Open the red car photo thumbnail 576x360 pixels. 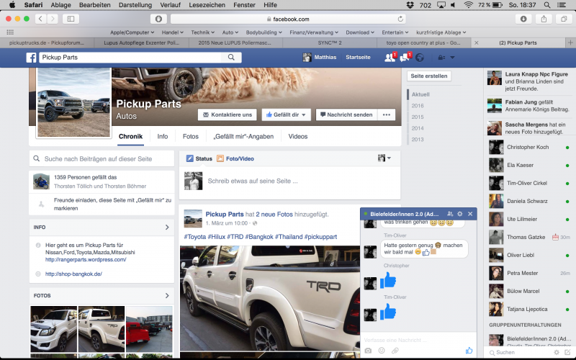pyautogui.click(x=149, y=328)
